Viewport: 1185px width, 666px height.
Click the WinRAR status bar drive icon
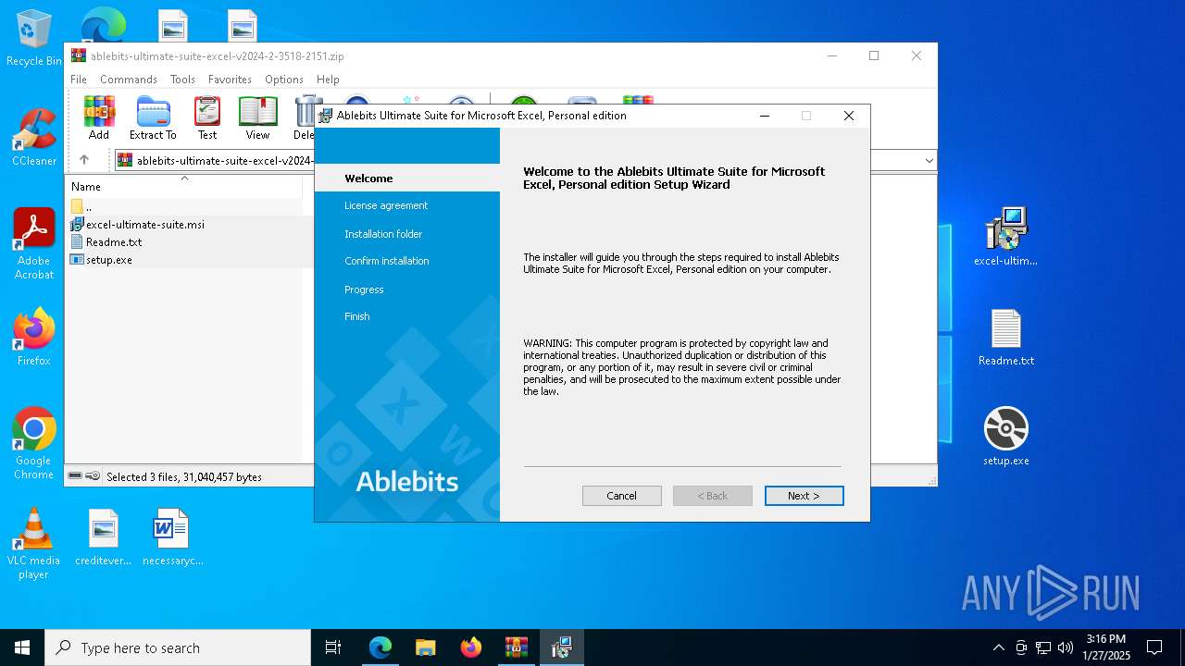75,476
